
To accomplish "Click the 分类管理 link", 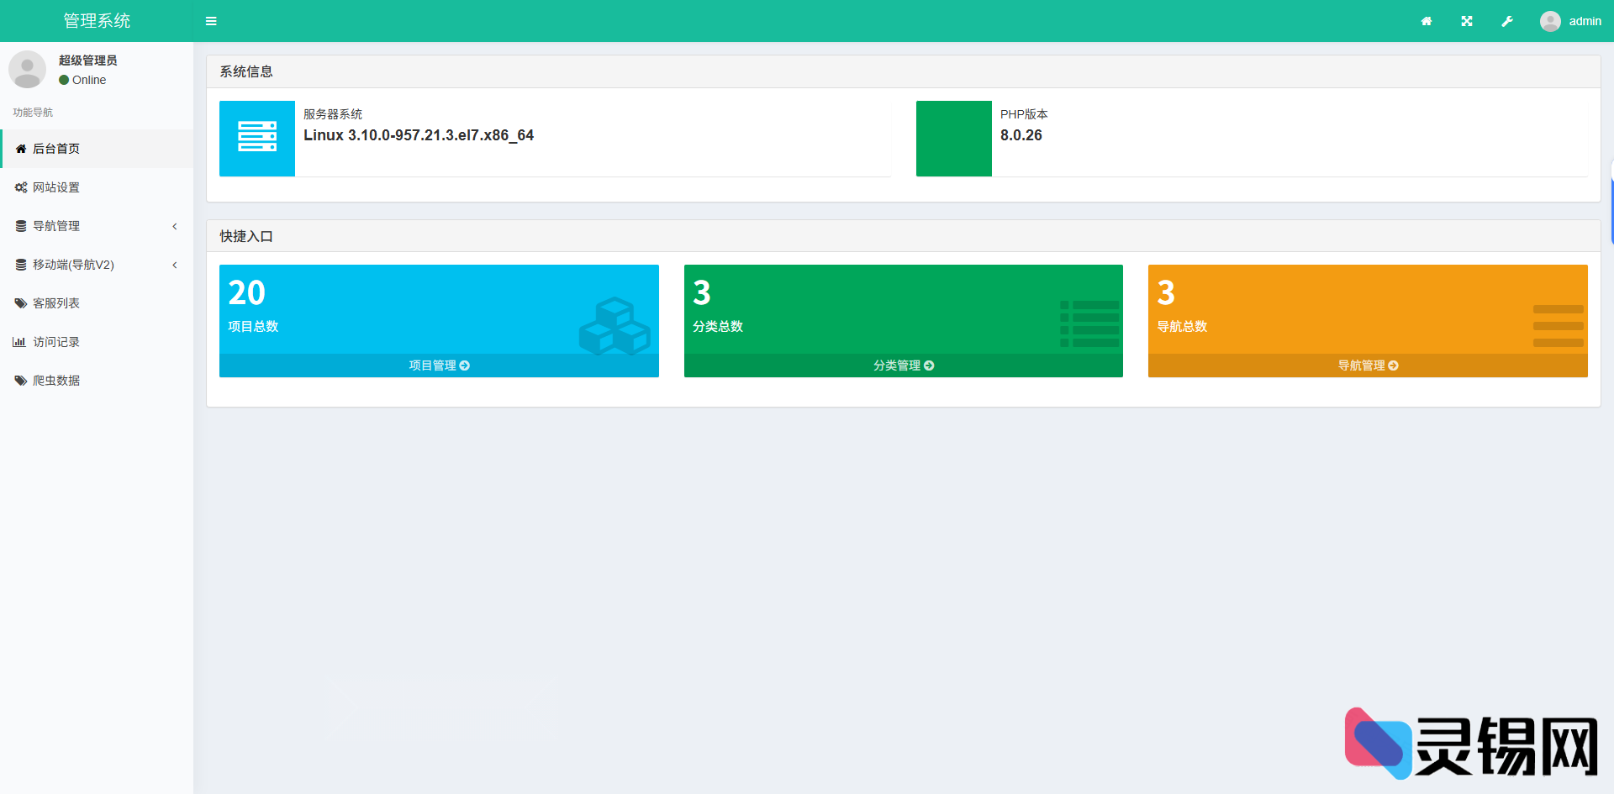I will (903, 365).
